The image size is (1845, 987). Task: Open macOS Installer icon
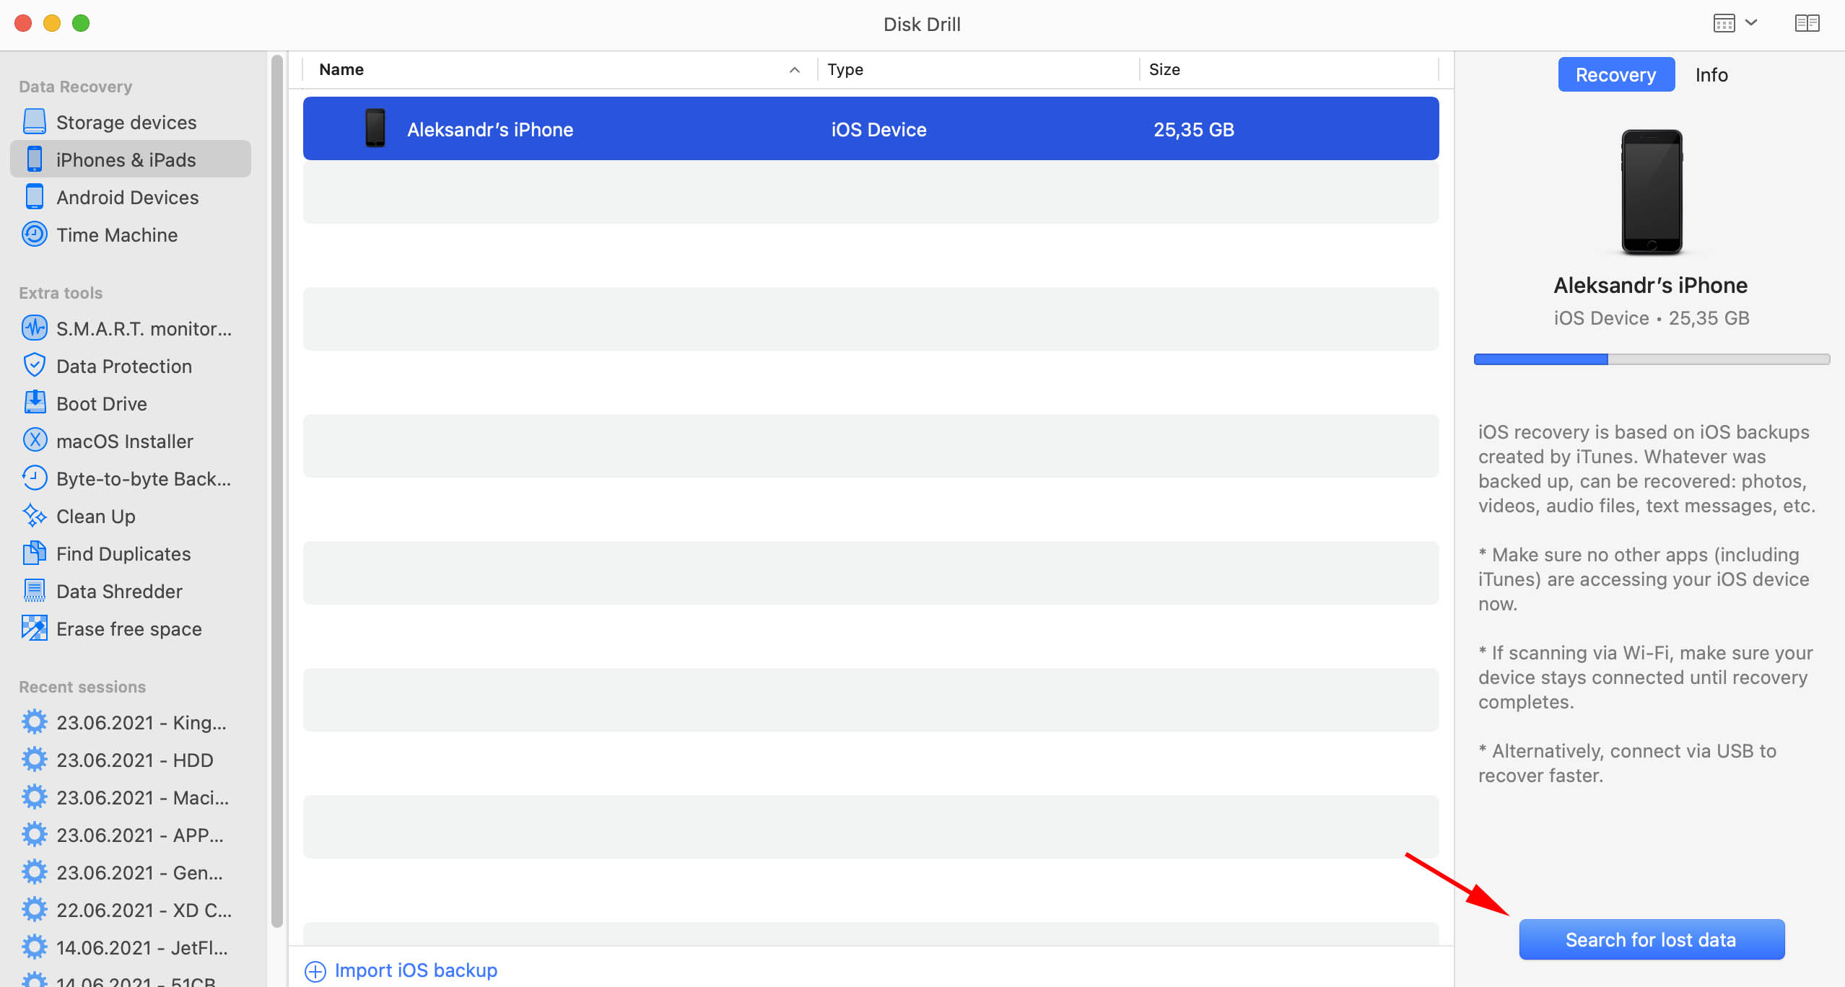pyautogui.click(x=35, y=441)
